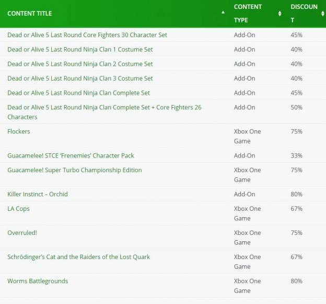Open the Flockers game link
The image size is (326, 304).
click(x=19, y=132)
